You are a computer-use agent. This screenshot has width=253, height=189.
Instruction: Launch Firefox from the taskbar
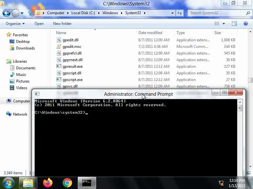tap(48, 183)
